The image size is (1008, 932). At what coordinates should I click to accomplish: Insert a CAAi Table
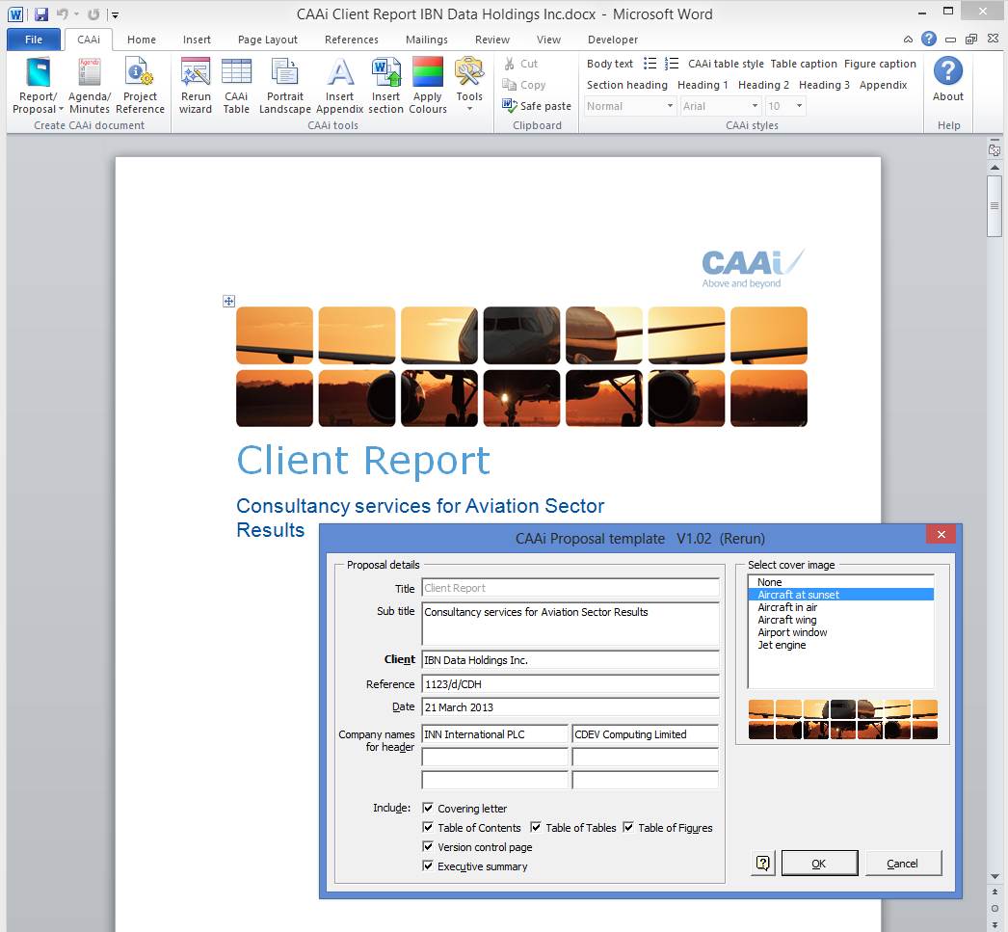tap(236, 86)
